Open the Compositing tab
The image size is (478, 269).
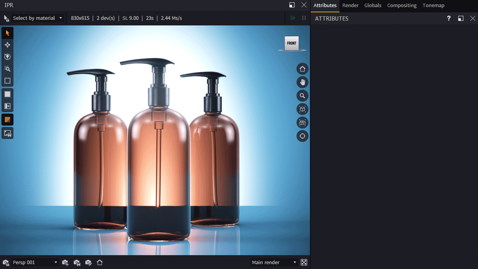point(401,5)
